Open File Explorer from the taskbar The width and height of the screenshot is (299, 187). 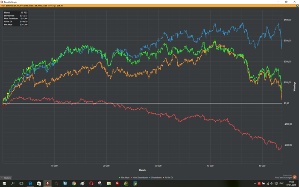click(x=108, y=184)
